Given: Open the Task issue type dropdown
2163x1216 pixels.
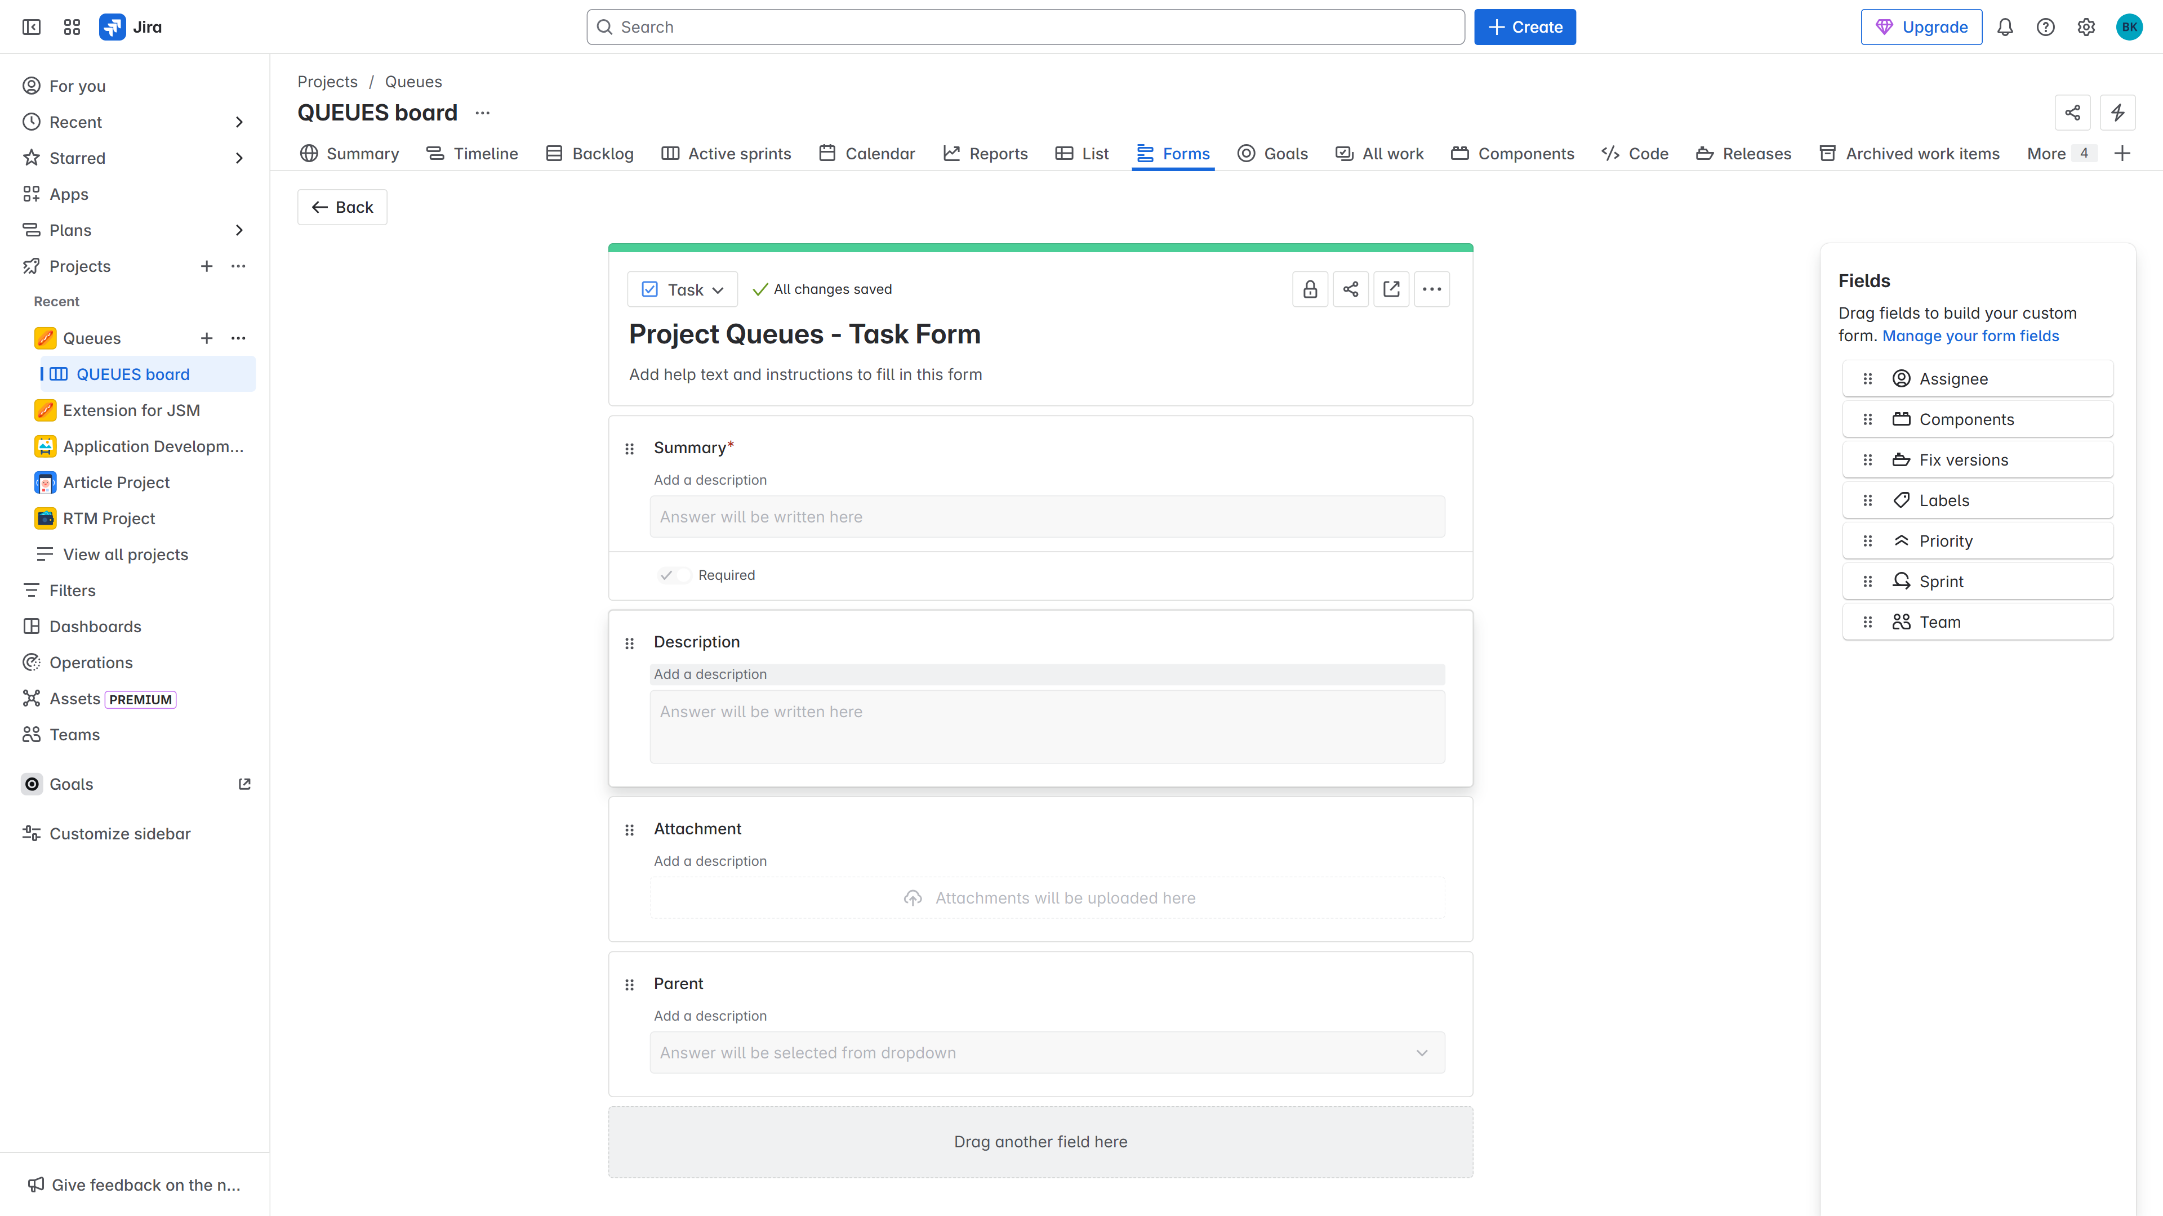Looking at the screenshot, I should (682, 289).
